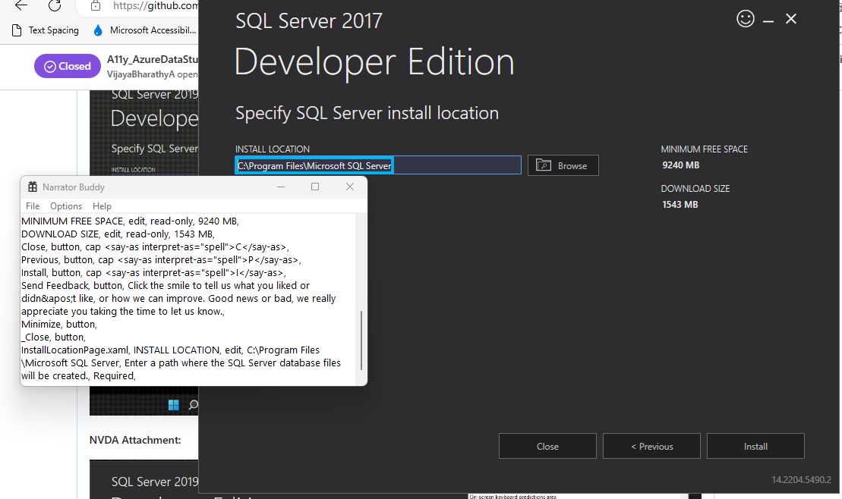842x499 pixels.
Task: Open the Microsoft Accessibility bookmark icon
Action: click(96, 30)
